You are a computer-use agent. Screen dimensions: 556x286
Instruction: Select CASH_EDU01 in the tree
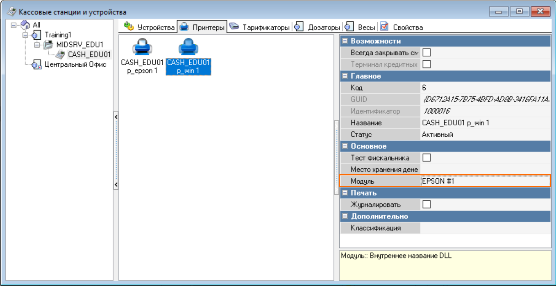pos(89,54)
